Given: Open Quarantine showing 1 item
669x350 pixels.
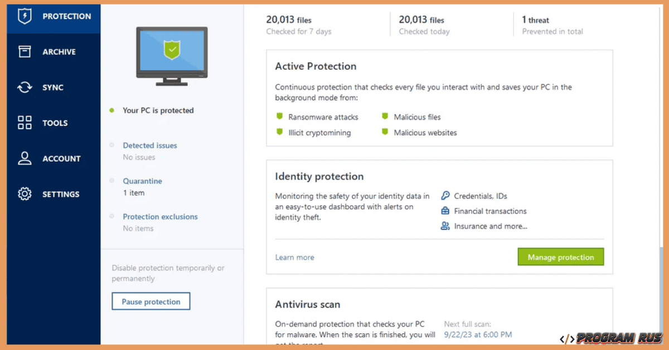Looking at the screenshot, I should point(142,181).
